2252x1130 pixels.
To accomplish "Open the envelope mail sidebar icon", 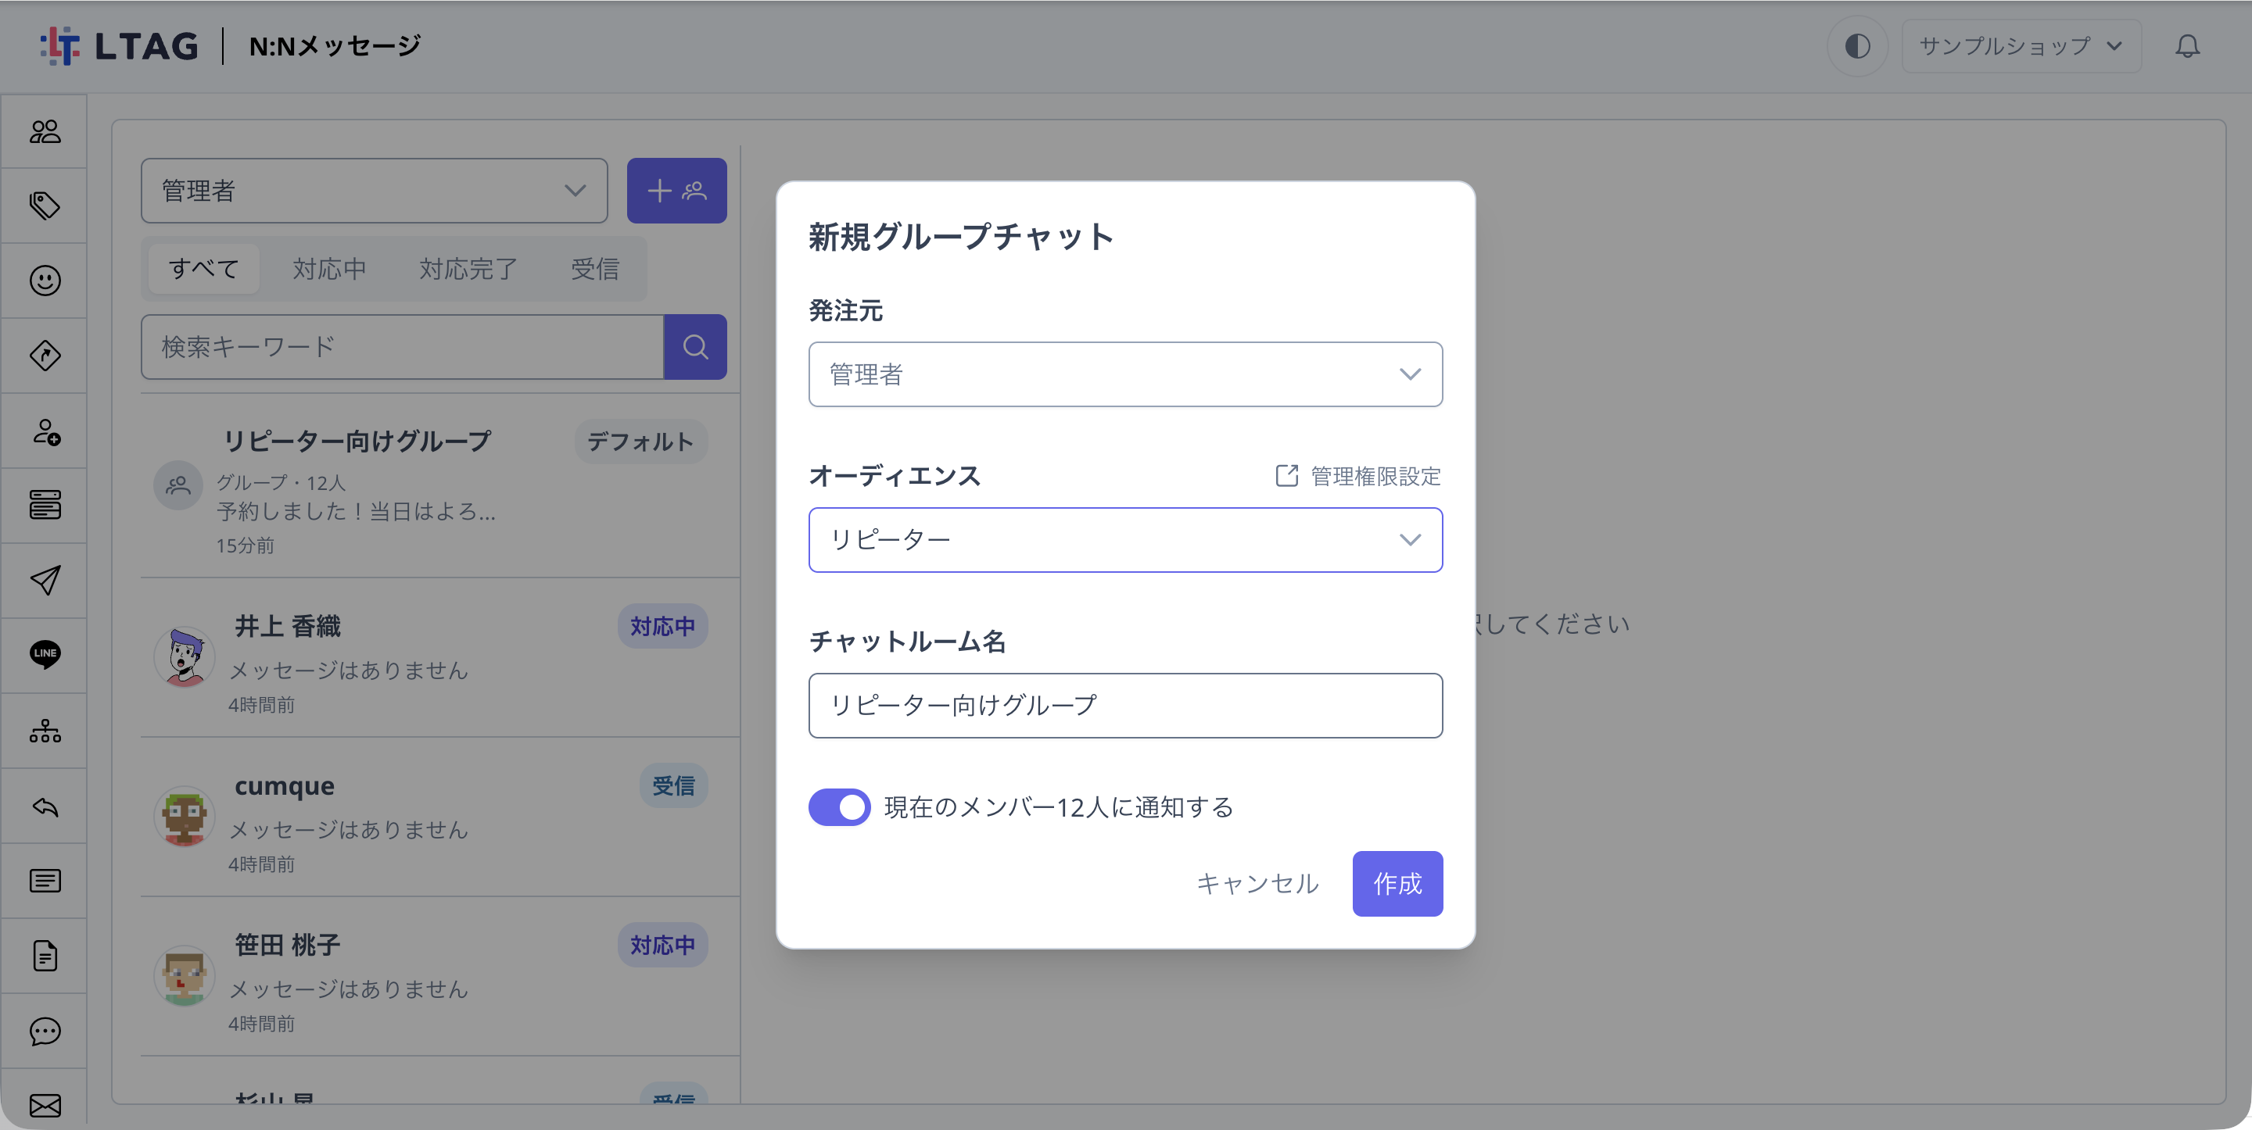I will point(45,1106).
